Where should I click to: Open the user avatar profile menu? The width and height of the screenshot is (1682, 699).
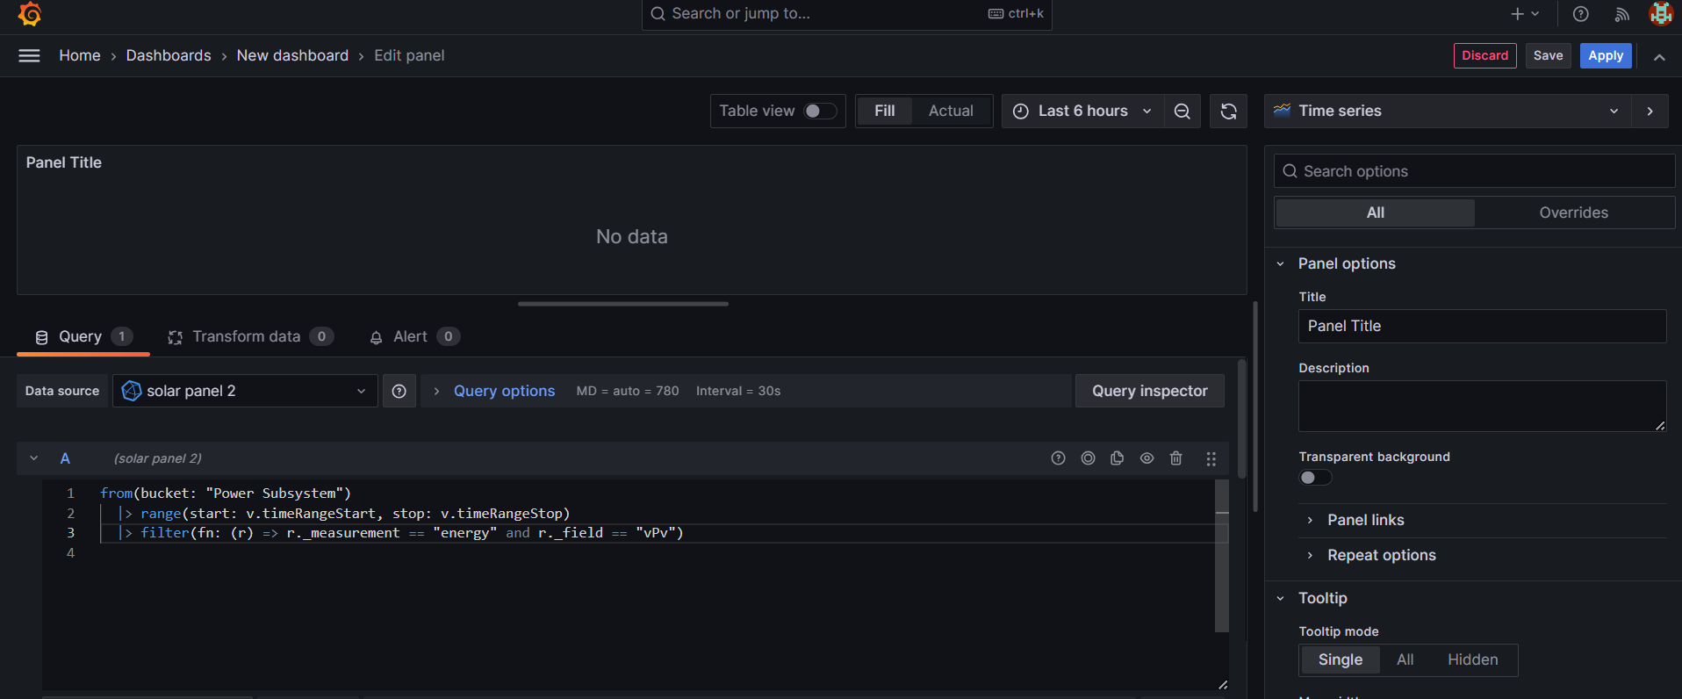point(1660,14)
